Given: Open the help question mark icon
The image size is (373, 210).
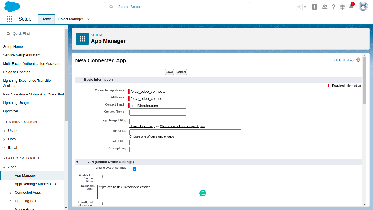Looking at the screenshot, I should click(x=334, y=7).
